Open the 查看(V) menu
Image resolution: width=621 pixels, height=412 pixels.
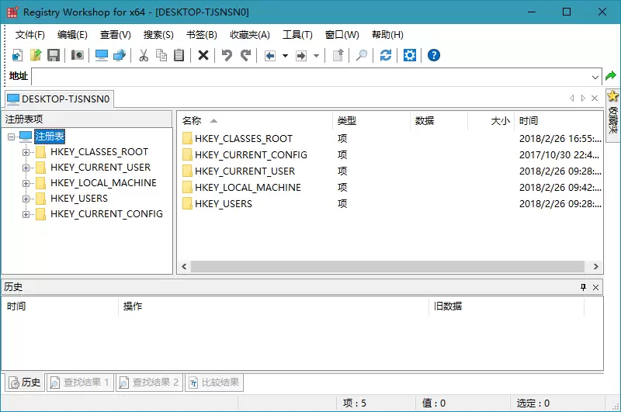[115, 35]
